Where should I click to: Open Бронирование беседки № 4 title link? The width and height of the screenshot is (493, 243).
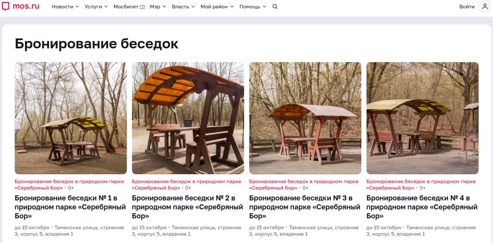pos(422,207)
